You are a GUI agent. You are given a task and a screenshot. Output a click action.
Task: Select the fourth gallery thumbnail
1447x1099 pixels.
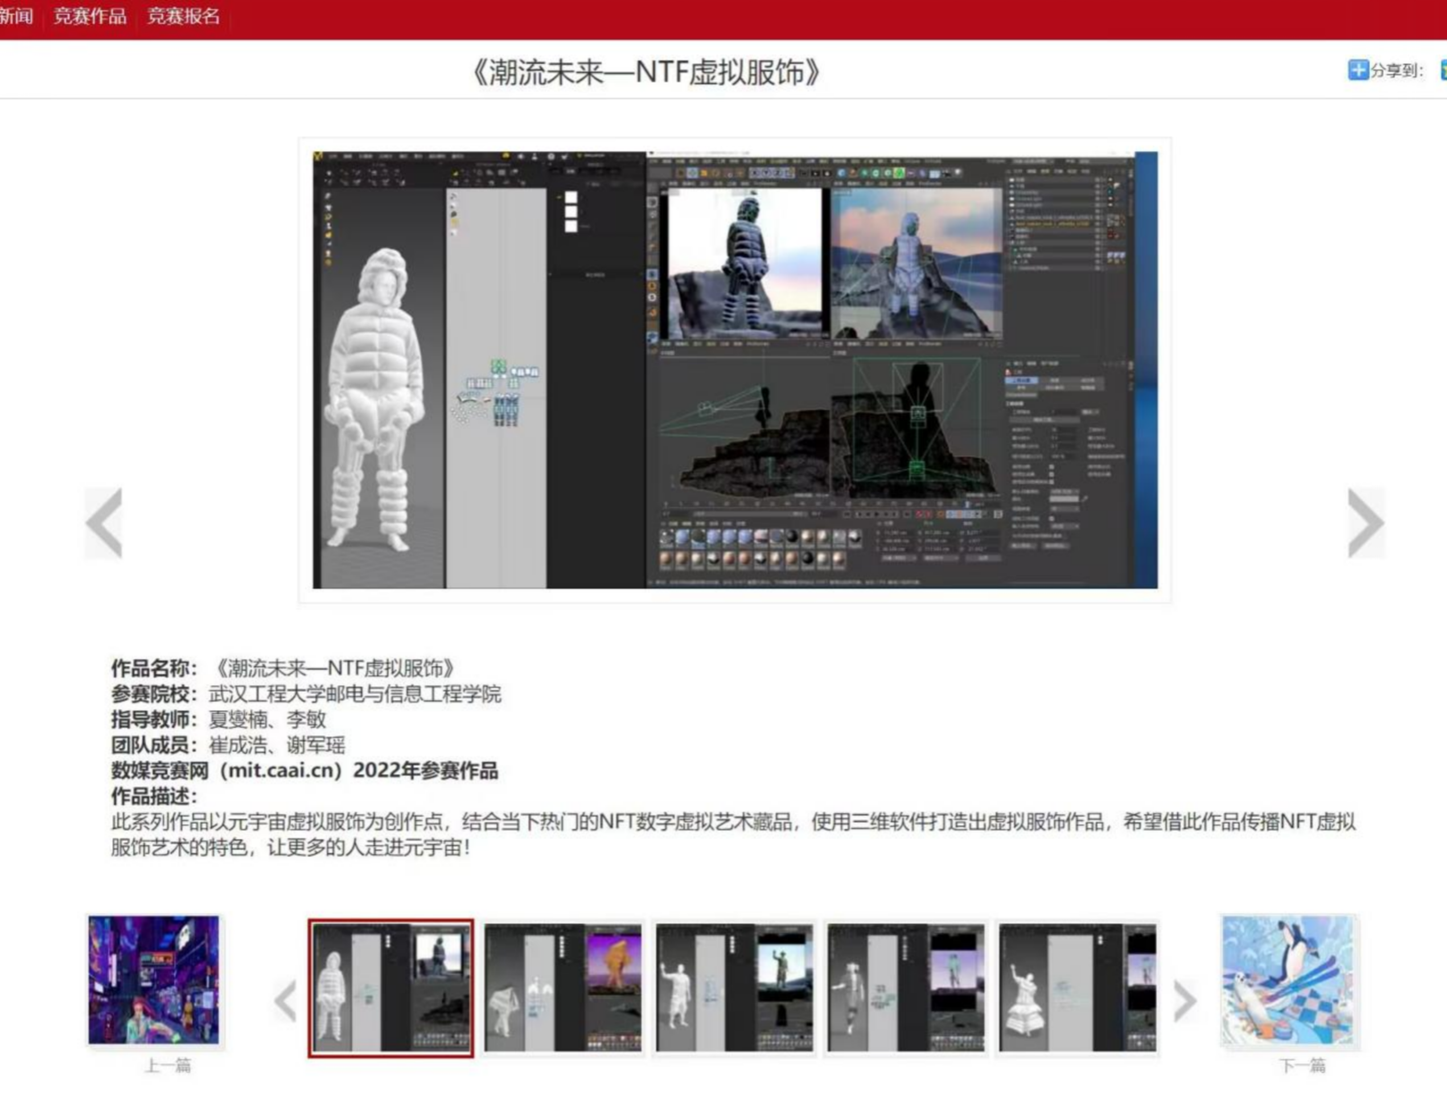(906, 988)
